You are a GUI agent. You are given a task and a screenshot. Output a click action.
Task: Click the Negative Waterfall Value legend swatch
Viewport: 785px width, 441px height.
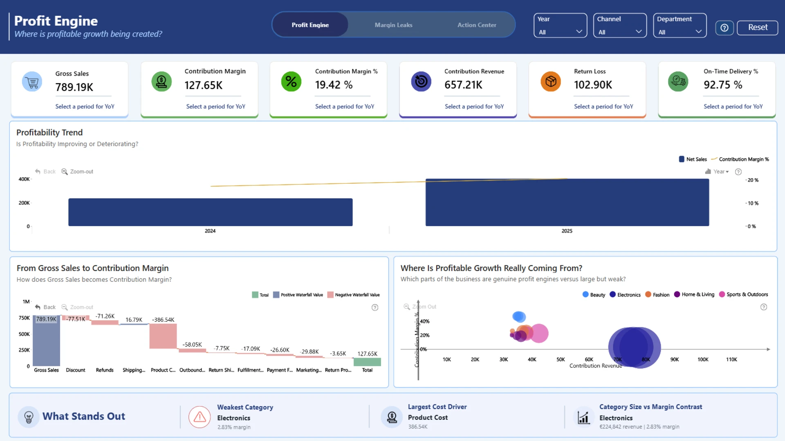(x=330, y=295)
